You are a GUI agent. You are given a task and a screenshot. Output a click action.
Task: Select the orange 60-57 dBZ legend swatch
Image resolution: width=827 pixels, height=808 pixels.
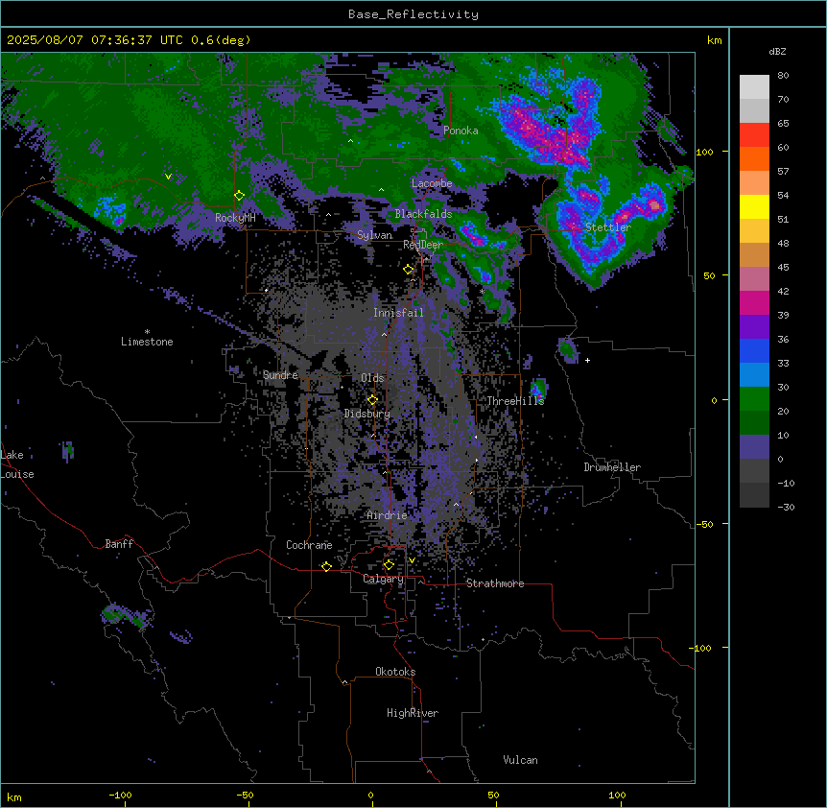(x=754, y=158)
